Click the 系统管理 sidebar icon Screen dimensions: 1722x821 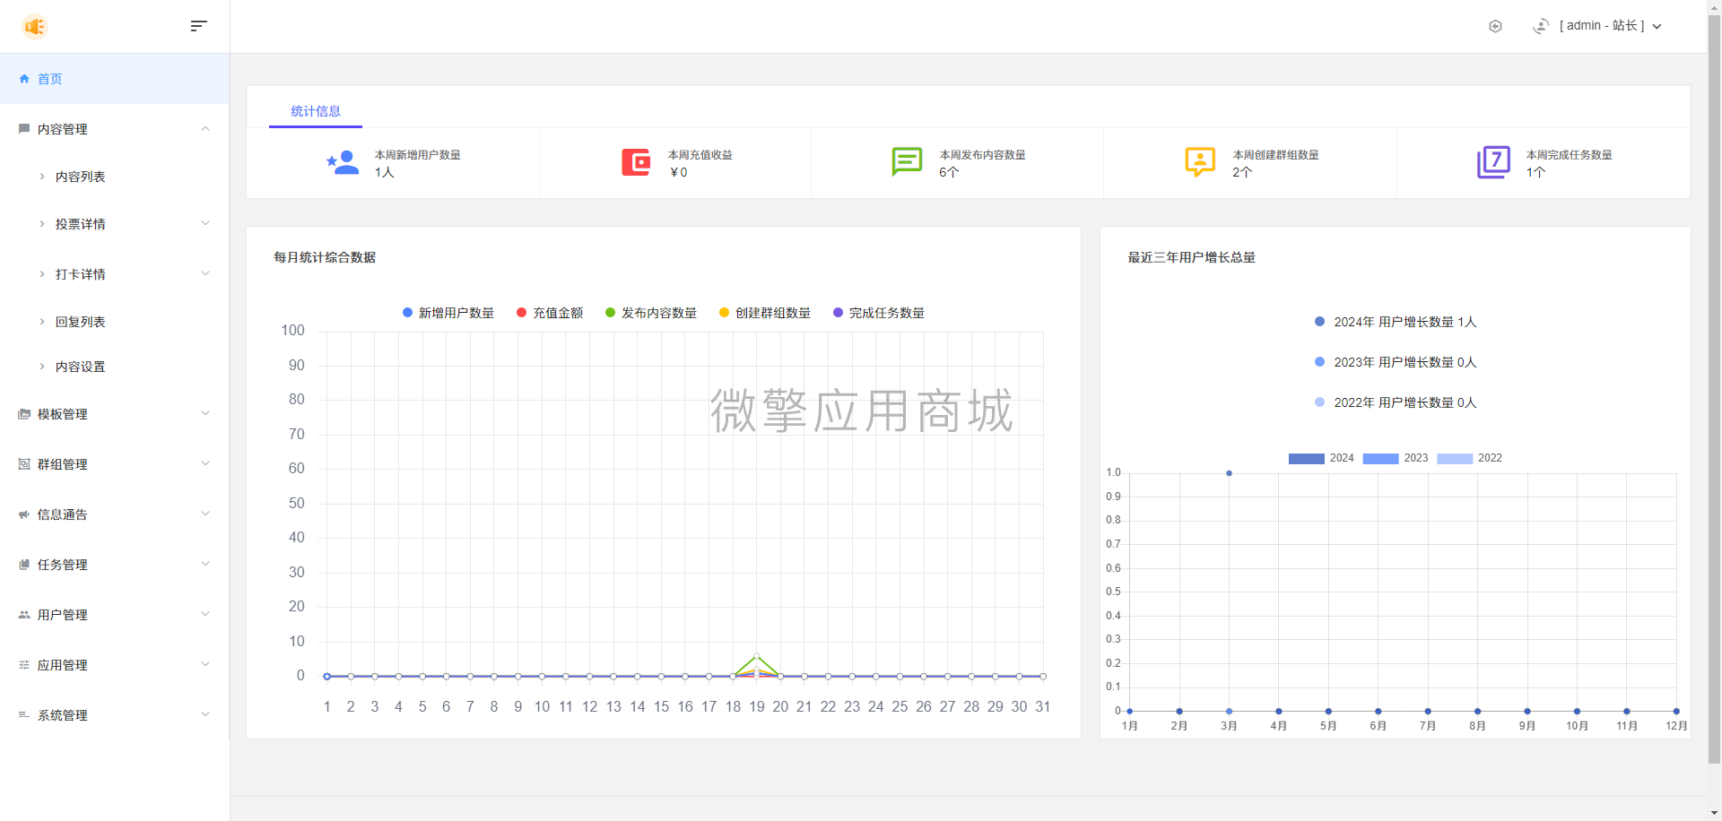(24, 715)
